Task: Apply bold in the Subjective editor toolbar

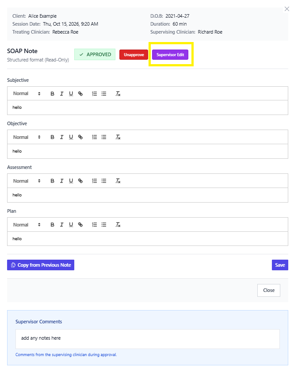Action: 53,94
